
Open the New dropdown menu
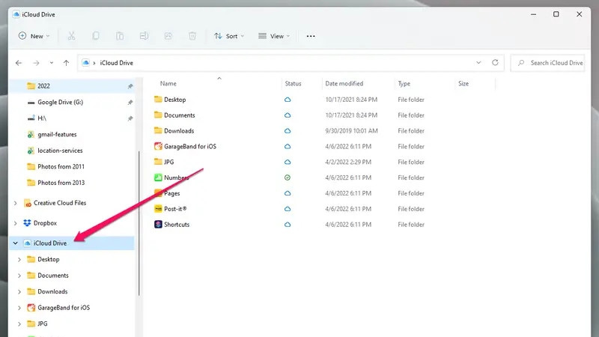[34, 36]
